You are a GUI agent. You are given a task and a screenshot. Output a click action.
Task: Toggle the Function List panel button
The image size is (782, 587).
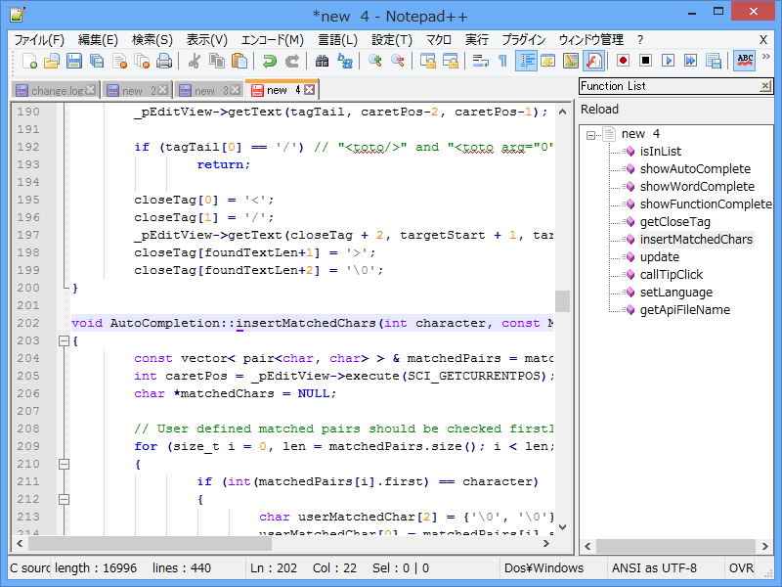point(593,61)
